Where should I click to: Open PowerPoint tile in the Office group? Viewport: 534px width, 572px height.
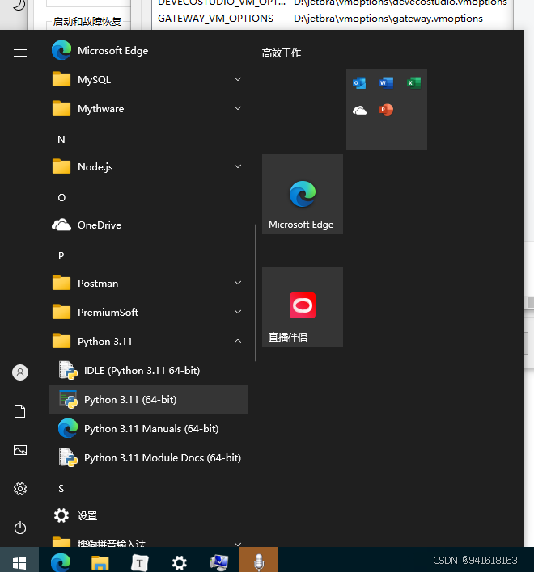pyautogui.click(x=386, y=110)
